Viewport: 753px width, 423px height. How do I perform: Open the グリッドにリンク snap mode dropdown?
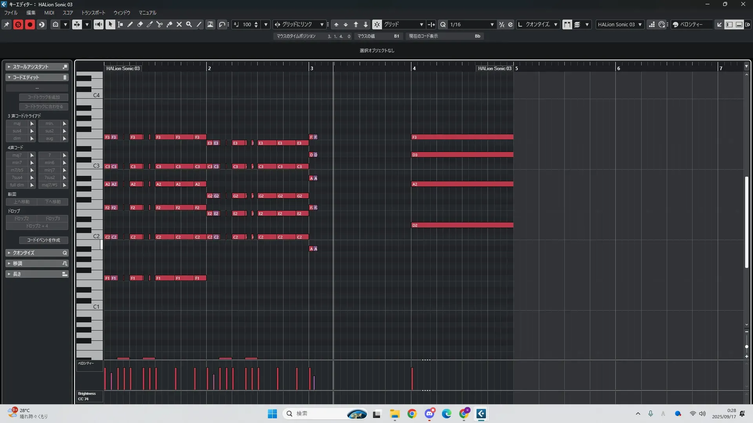point(322,25)
